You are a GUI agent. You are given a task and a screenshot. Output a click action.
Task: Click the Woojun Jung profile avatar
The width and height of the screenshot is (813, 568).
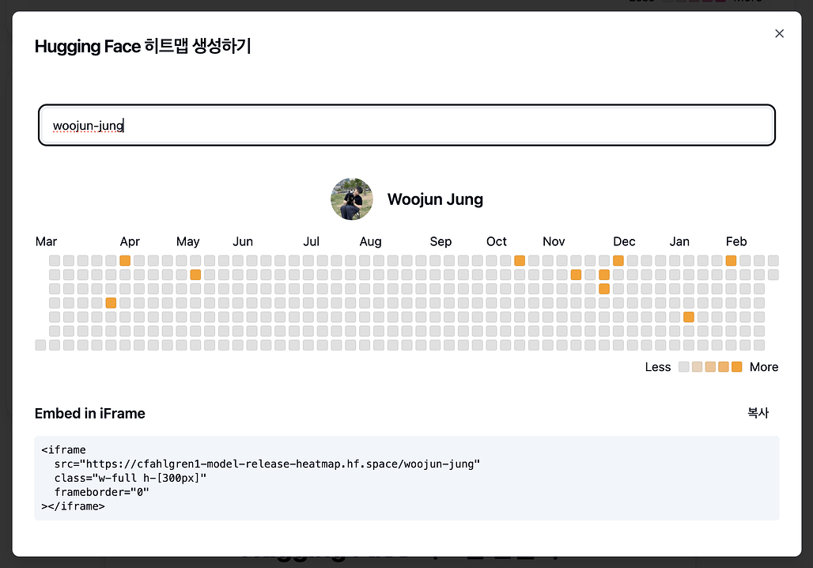(x=352, y=199)
